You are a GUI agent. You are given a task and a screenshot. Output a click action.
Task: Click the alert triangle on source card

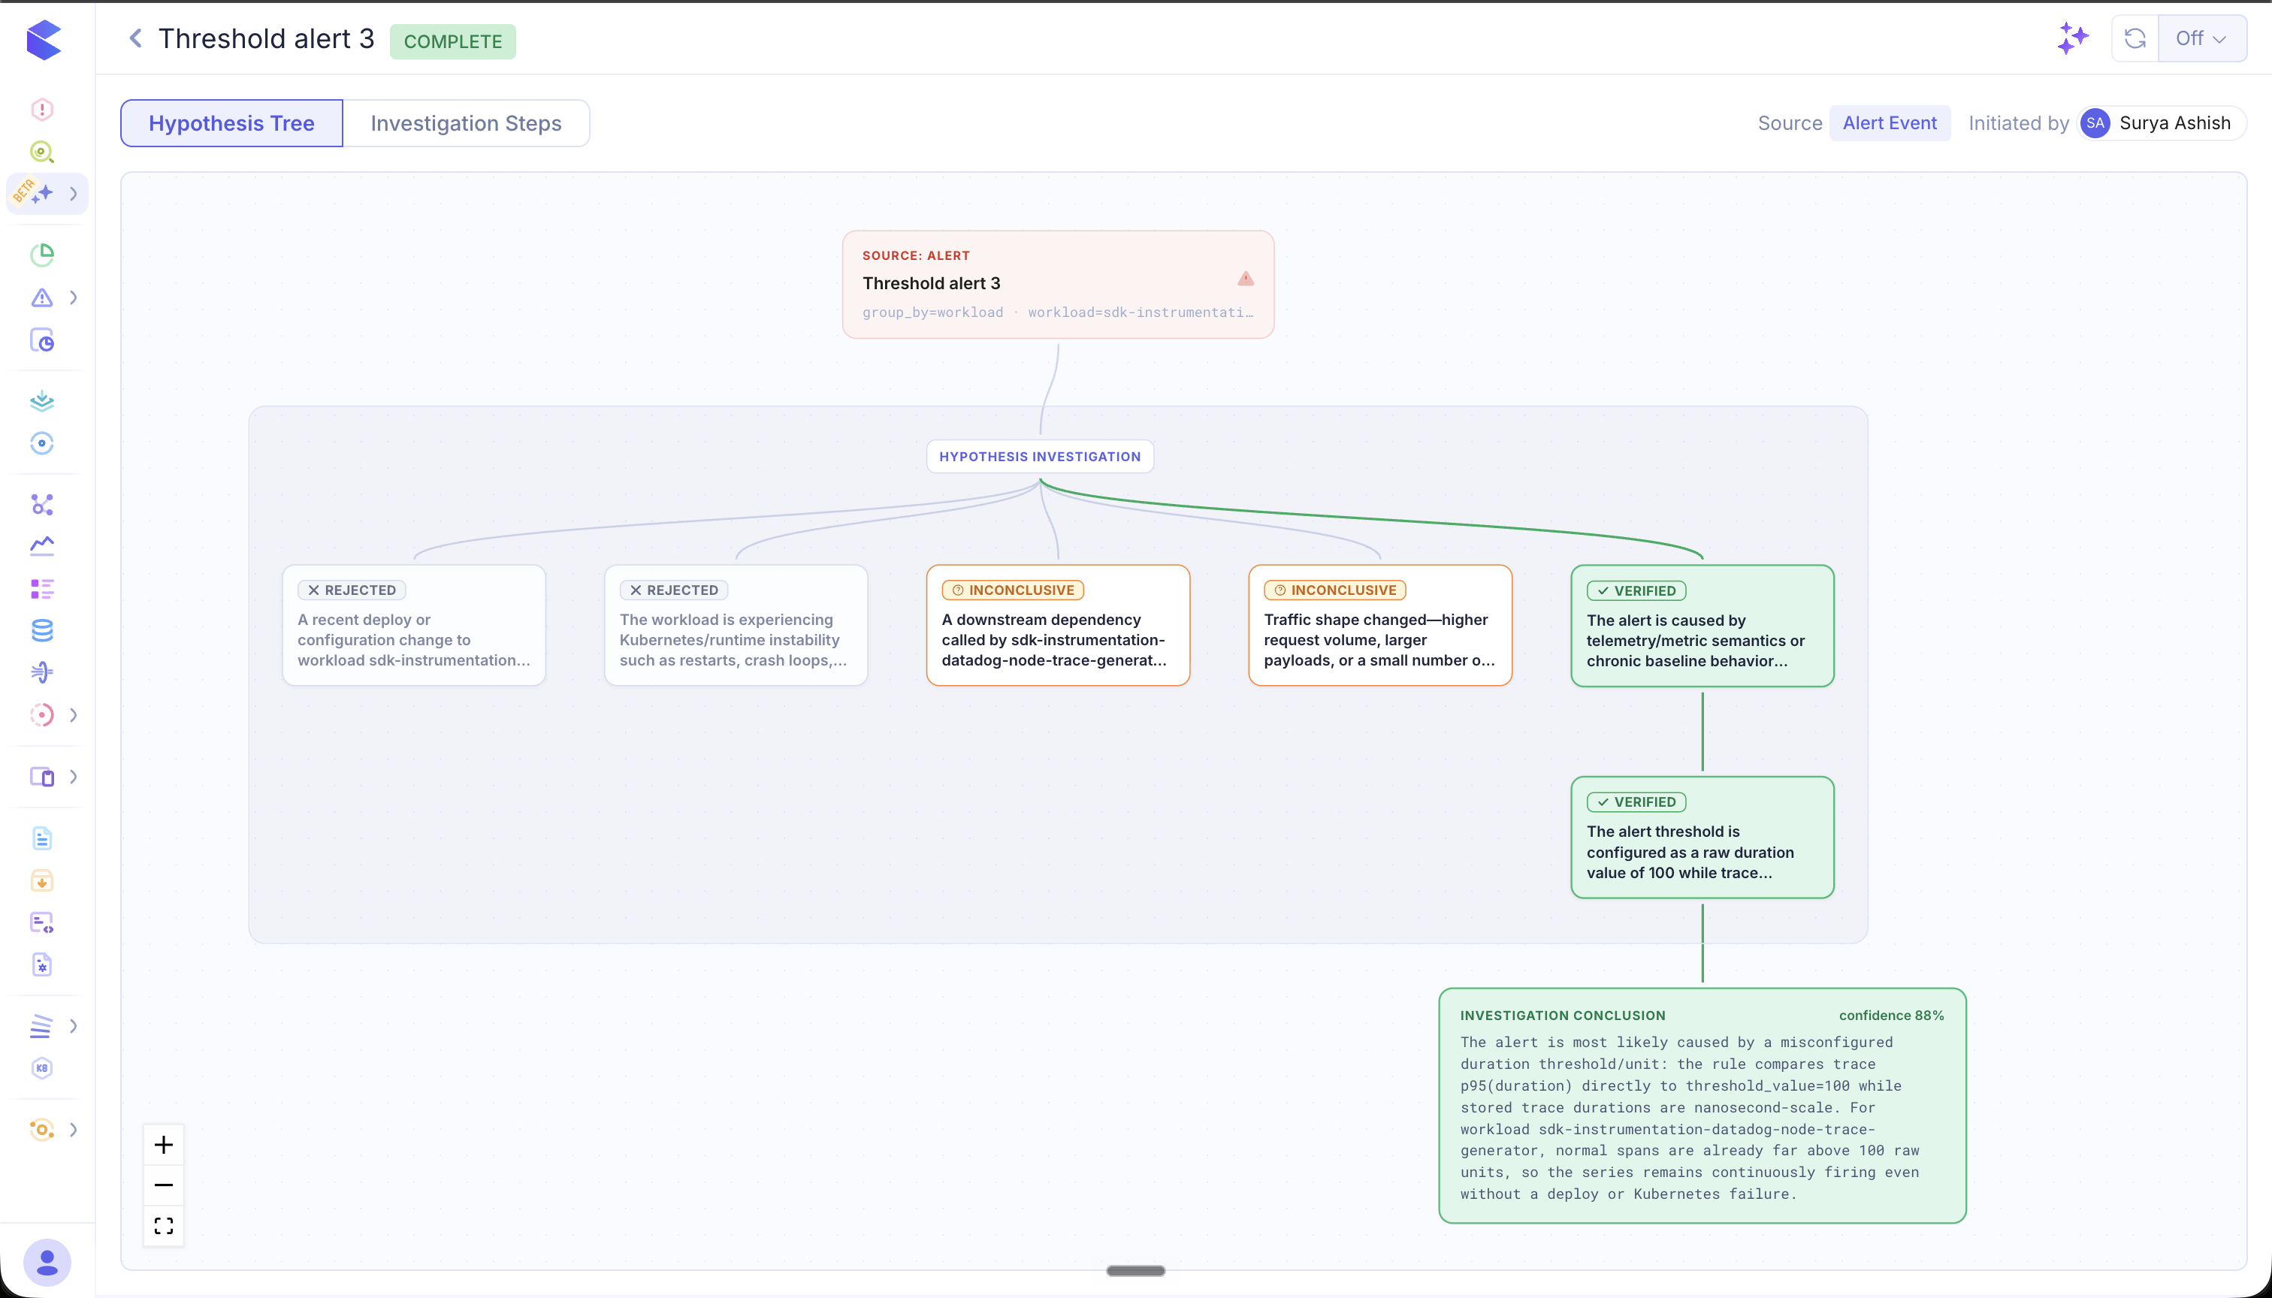1246,279
